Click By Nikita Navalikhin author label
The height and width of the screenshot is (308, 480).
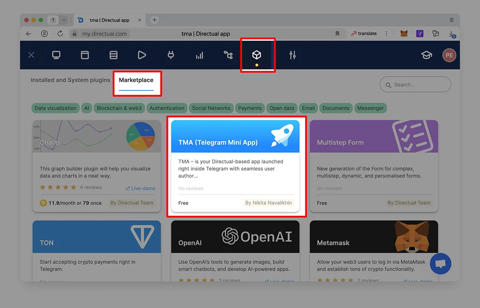(268, 203)
